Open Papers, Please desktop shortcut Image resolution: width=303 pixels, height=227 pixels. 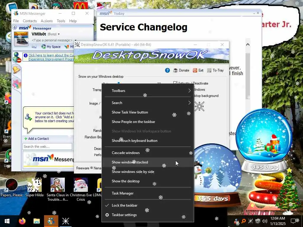12,188
